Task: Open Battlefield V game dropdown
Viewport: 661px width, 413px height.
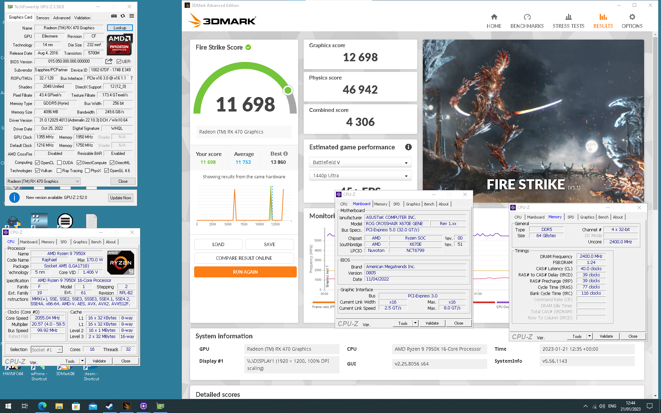Action: point(360,162)
